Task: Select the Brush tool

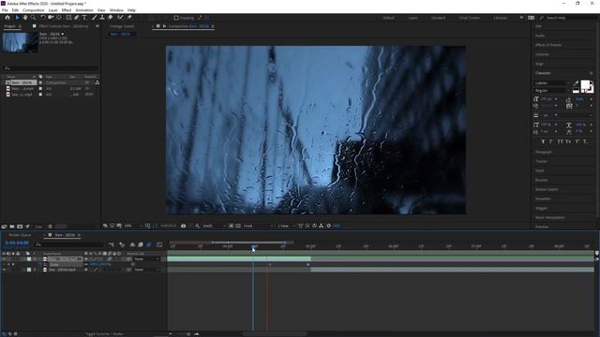Action: pyautogui.click(x=94, y=18)
